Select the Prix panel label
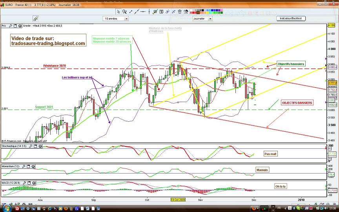The height and width of the screenshot is (212, 339). (4, 26)
